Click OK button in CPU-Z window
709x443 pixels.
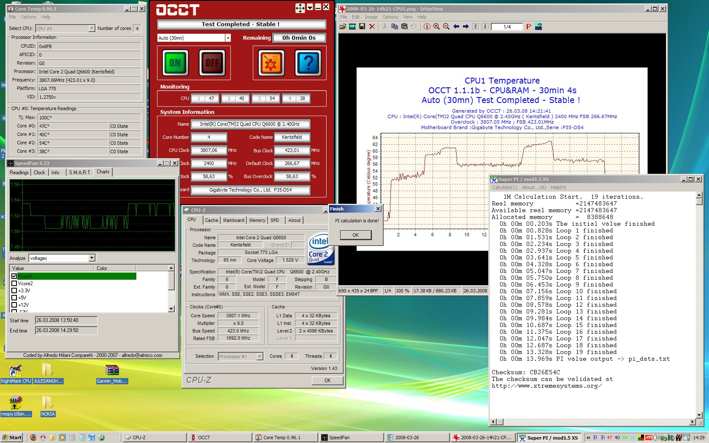point(327,381)
